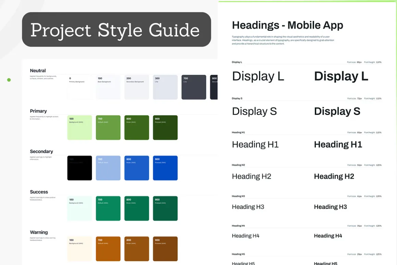Choose the Primary 100 light green swatch
The height and width of the screenshot is (265, 397).
point(79,127)
